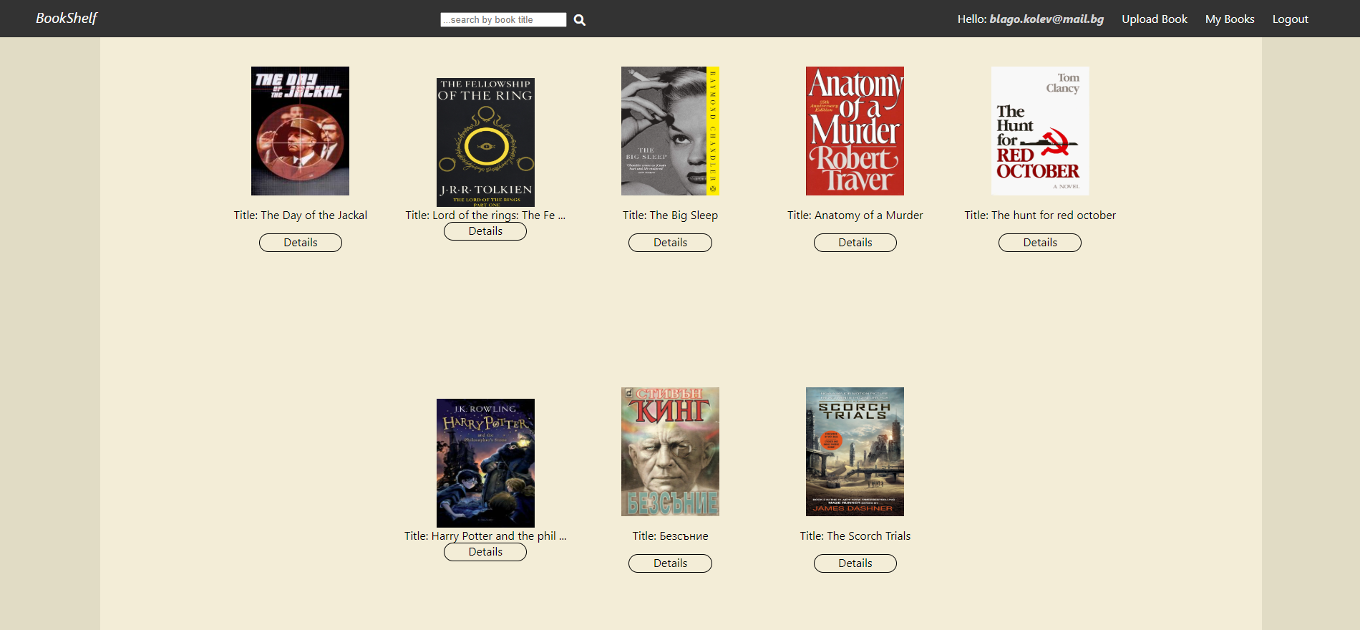Screen dimensions: 1360x630
Task: View Details of Anatomy of a Murder
Action: pyautogui.click(x=855, y=243)
